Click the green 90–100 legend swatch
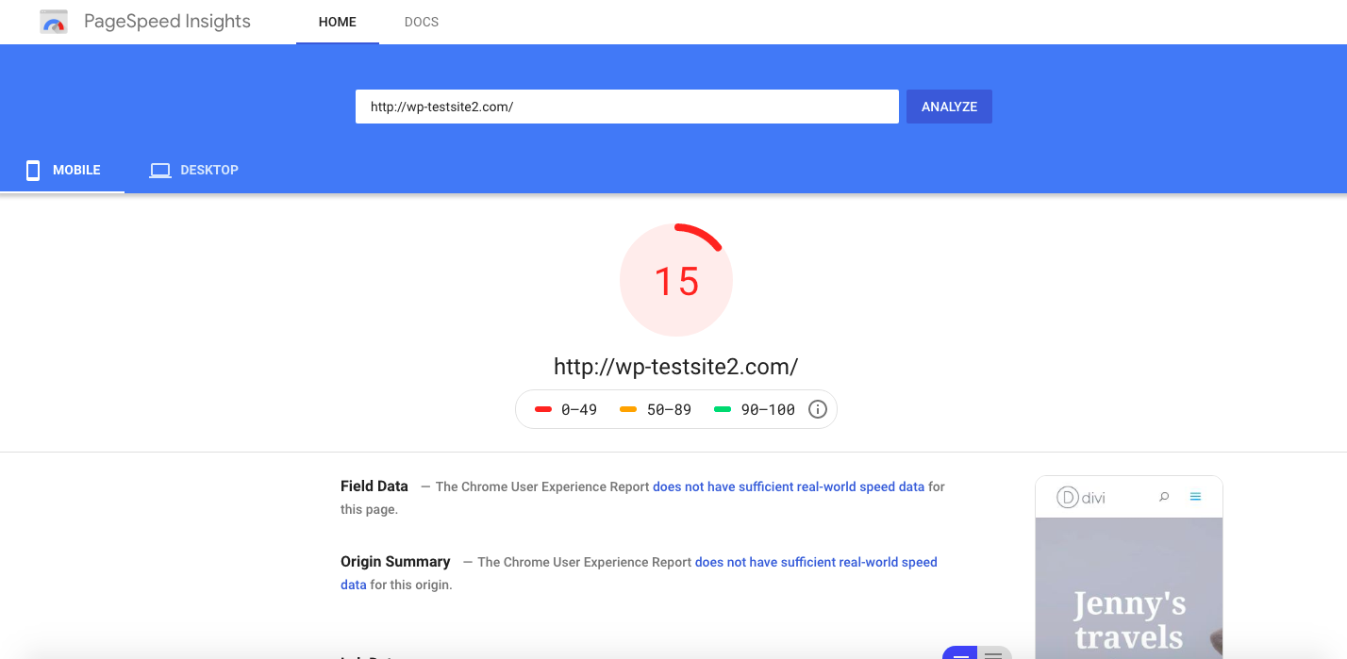 (723, 409)
